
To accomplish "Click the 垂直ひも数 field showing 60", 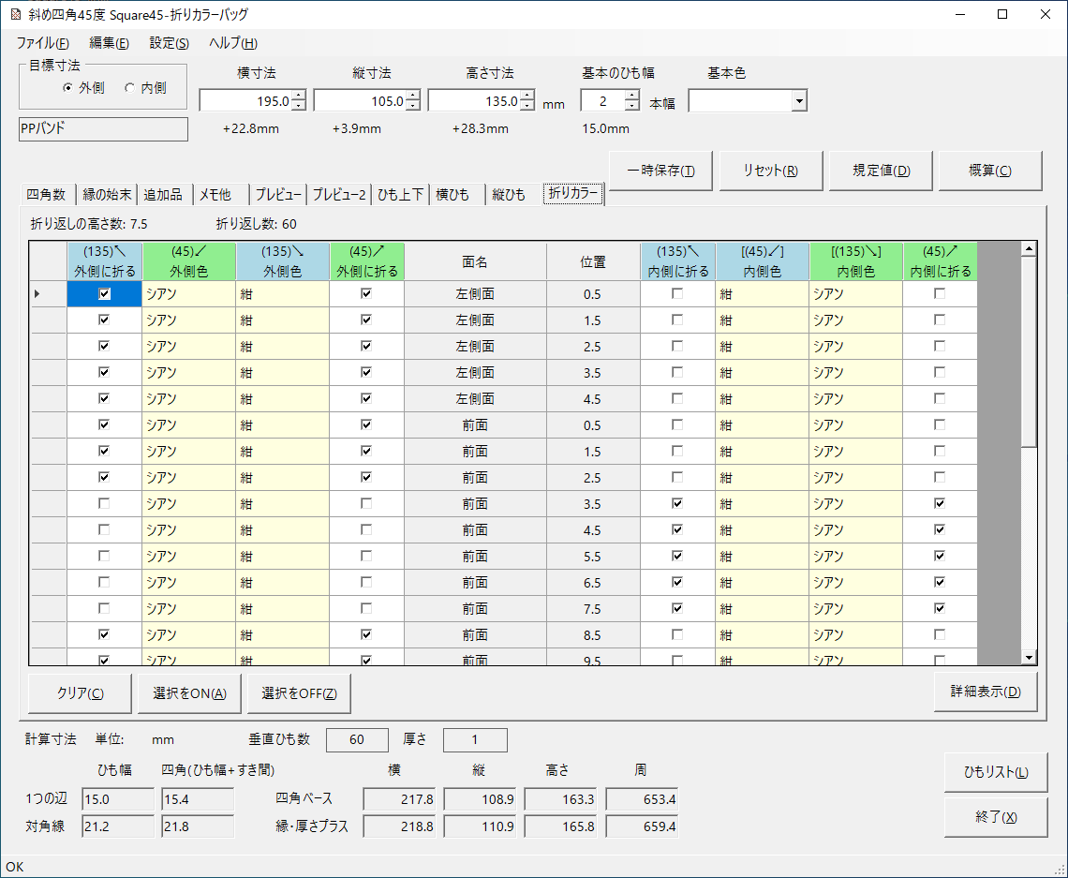I will click(357, 739).
